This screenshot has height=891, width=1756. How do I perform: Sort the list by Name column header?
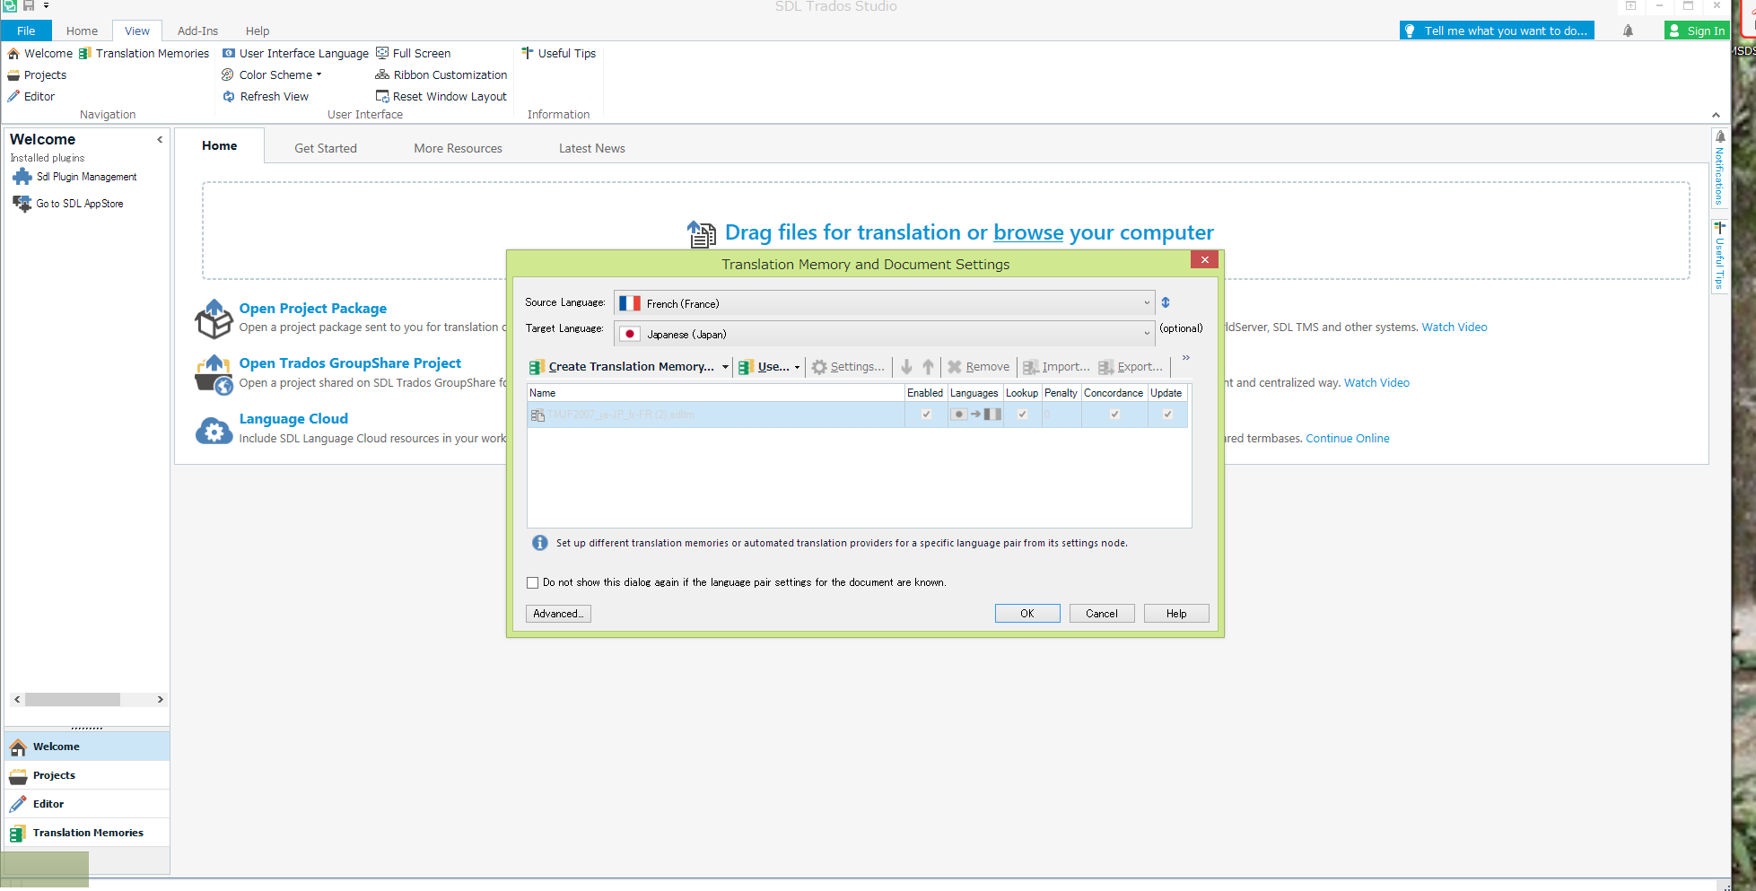pyautogui.click(x=715, y=393)
